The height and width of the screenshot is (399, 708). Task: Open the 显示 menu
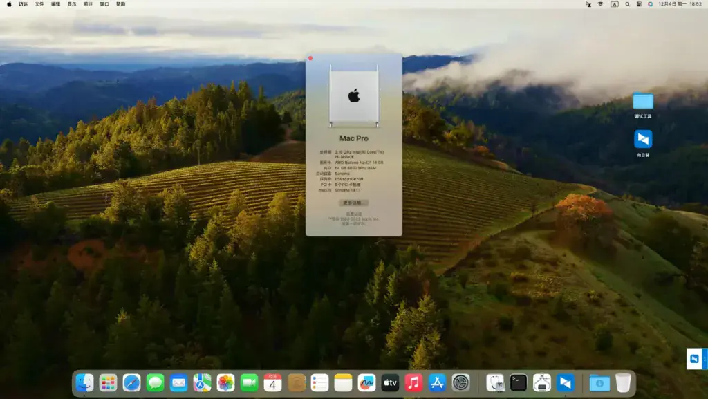click(72, 4)
